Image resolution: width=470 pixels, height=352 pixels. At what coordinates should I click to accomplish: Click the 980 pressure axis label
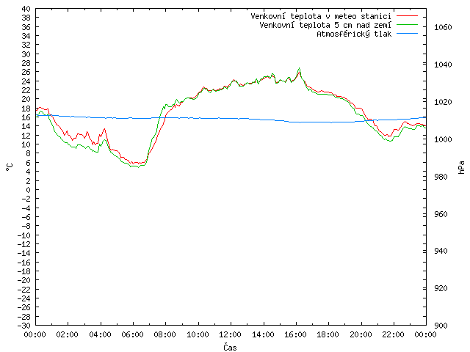[x=441, y=177]
